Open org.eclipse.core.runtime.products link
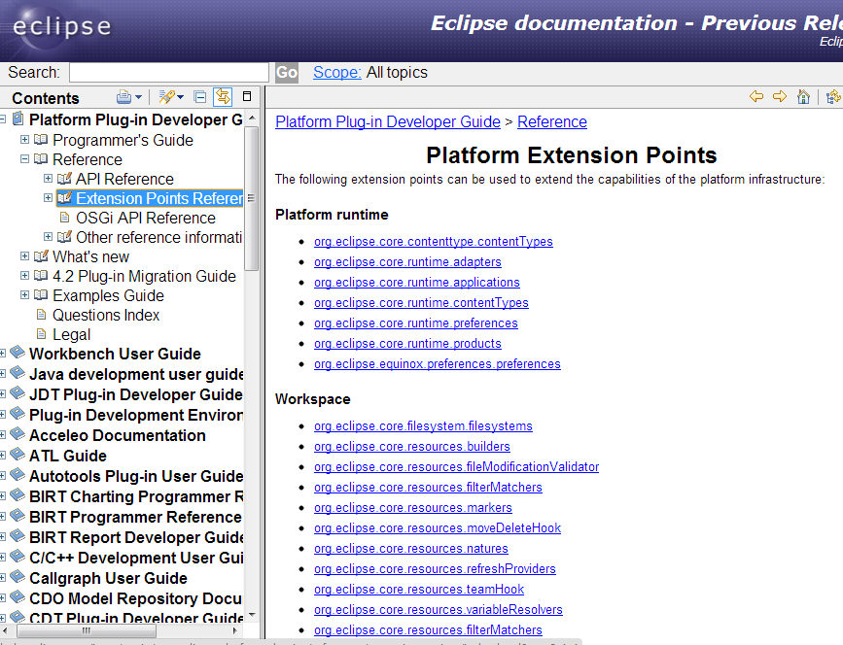843x645 pixels. click(407, 344)
